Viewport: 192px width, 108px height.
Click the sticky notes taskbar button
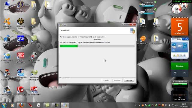tap(47, 105)
